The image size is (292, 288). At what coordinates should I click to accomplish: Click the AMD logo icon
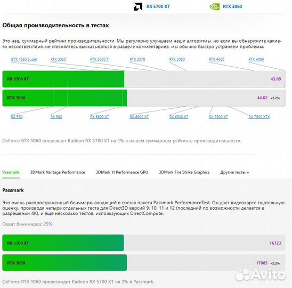[138, 6]
